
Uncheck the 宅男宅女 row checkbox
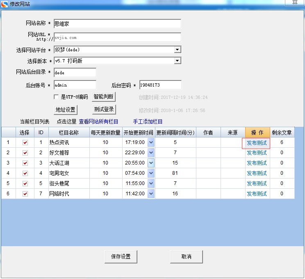click(x=25, y=173)
